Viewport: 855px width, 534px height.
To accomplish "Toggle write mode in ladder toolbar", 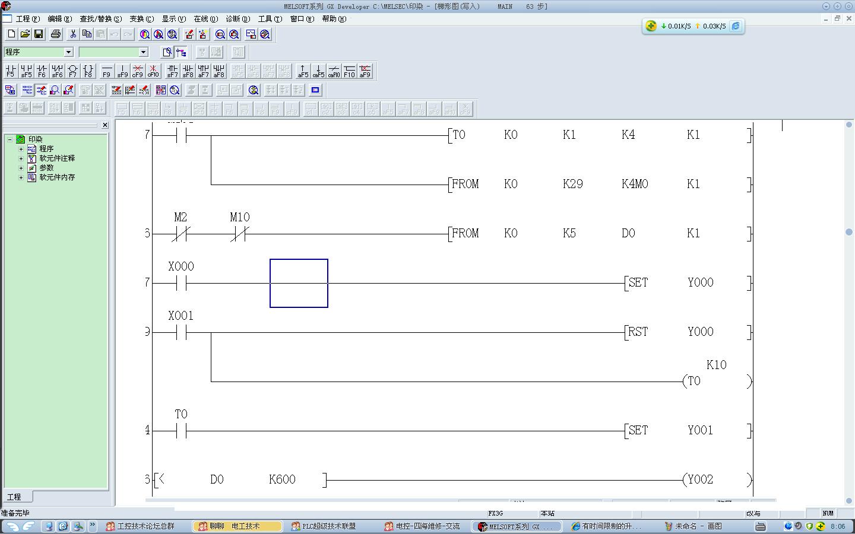I will 41,90.
